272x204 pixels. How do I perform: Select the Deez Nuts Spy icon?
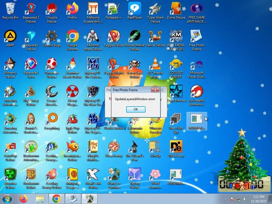tap(176, 123)
